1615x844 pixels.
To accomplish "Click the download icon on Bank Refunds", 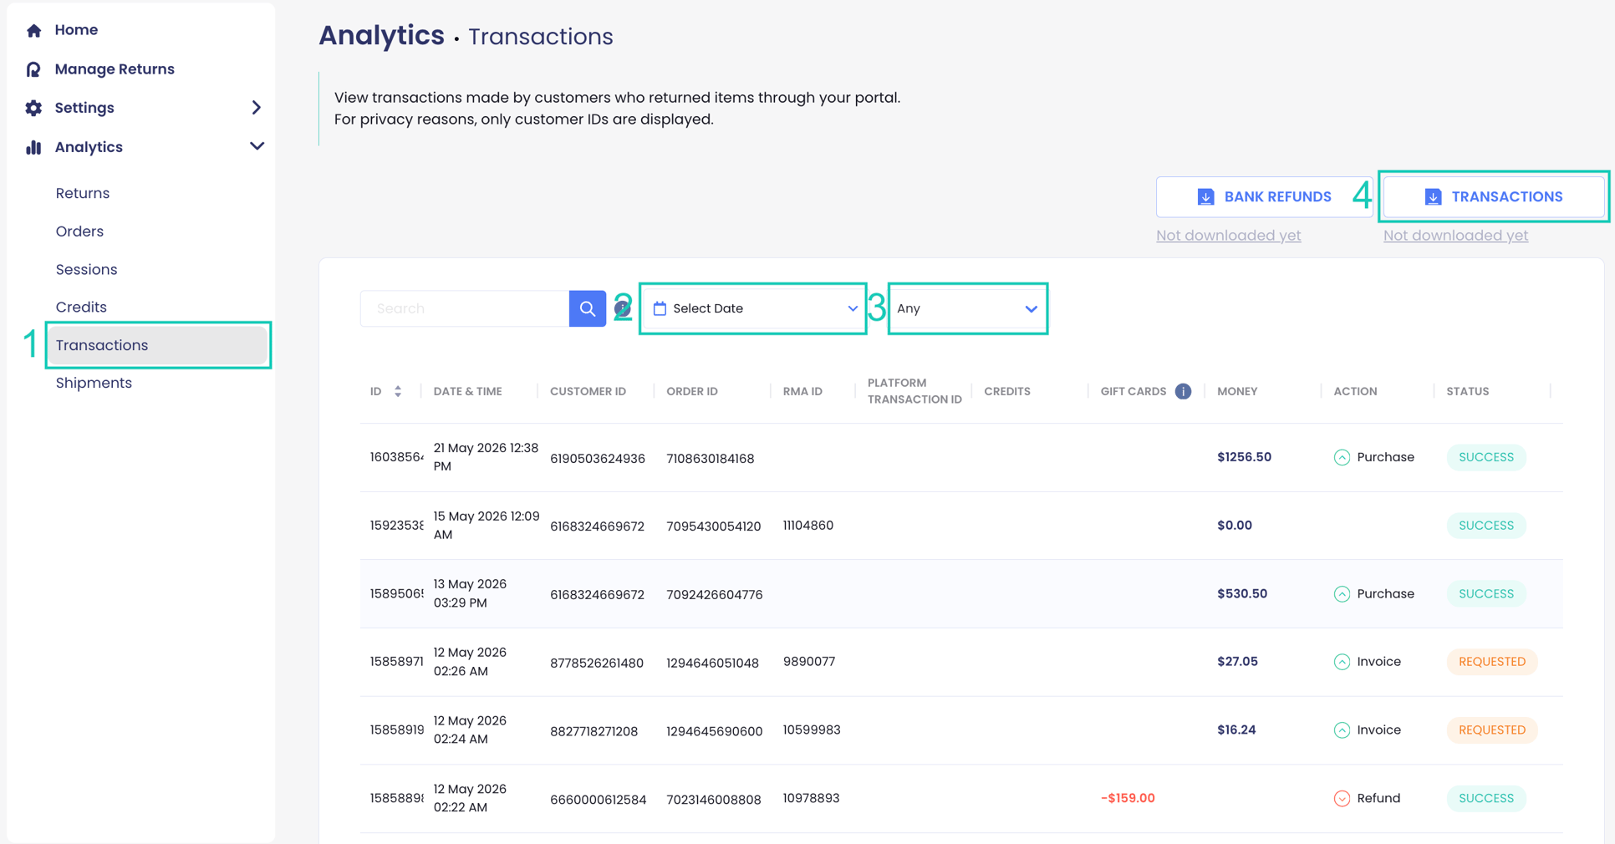I will 1205,196.
